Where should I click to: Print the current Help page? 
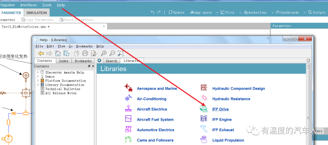[x=85, y=53]
